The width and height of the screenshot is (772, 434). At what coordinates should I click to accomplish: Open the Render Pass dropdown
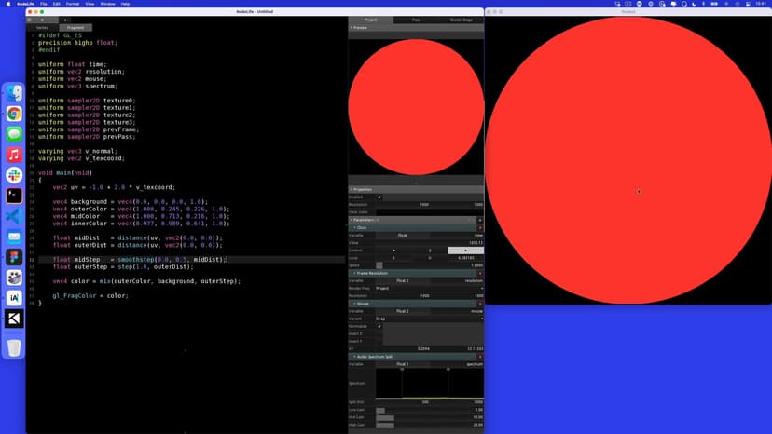point(428,288)
